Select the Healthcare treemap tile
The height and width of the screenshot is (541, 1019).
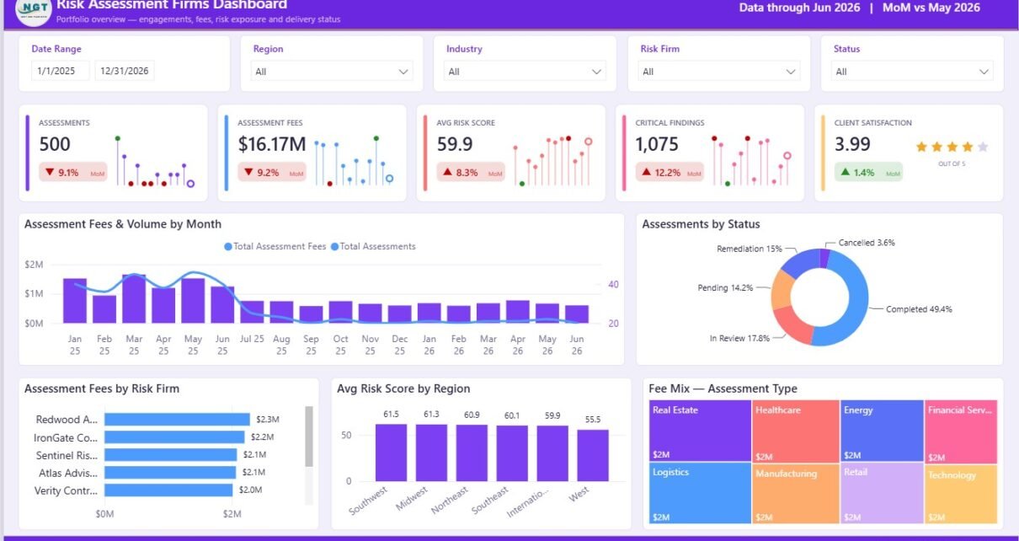tap(796, 431)
